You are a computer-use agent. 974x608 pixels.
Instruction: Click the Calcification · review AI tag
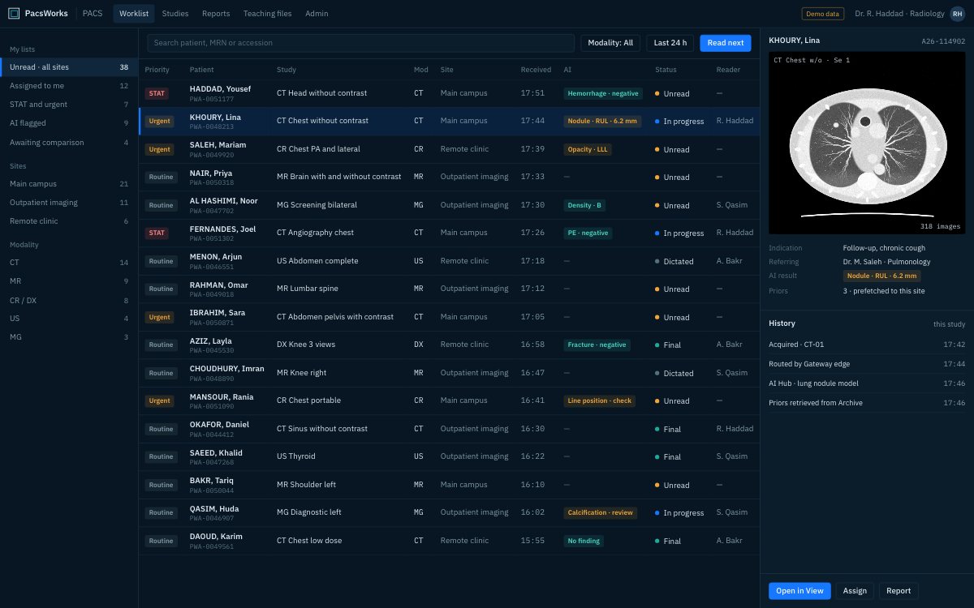tap(601, 512)
